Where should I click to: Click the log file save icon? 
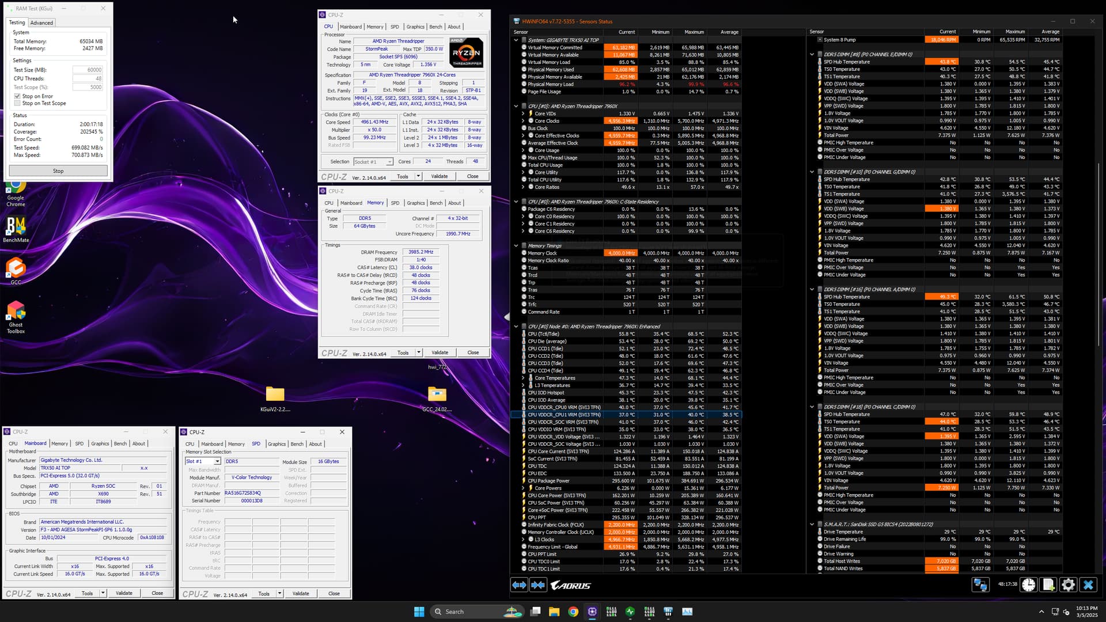coord(1048,585)
